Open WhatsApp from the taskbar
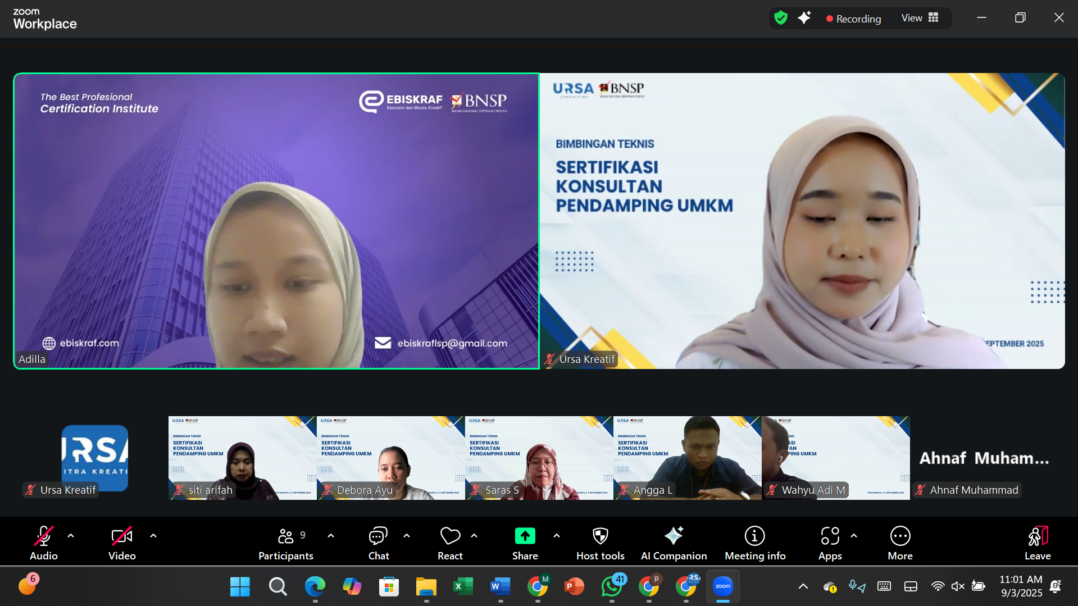This screenshot has height=606, width=1078. (611, 586)
